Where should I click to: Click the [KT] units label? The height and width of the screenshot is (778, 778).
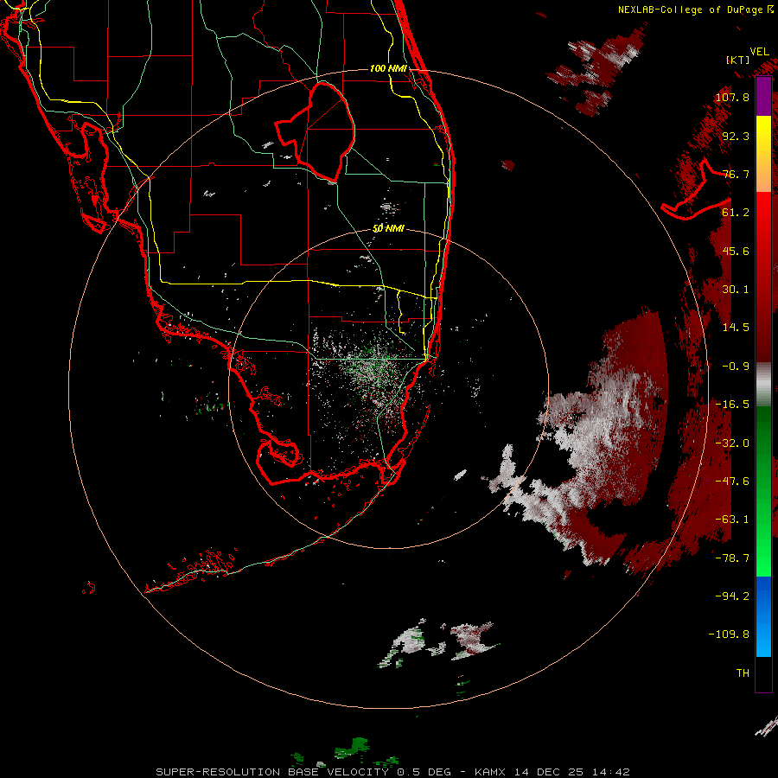pyautogui.click(x=738, y=60)
